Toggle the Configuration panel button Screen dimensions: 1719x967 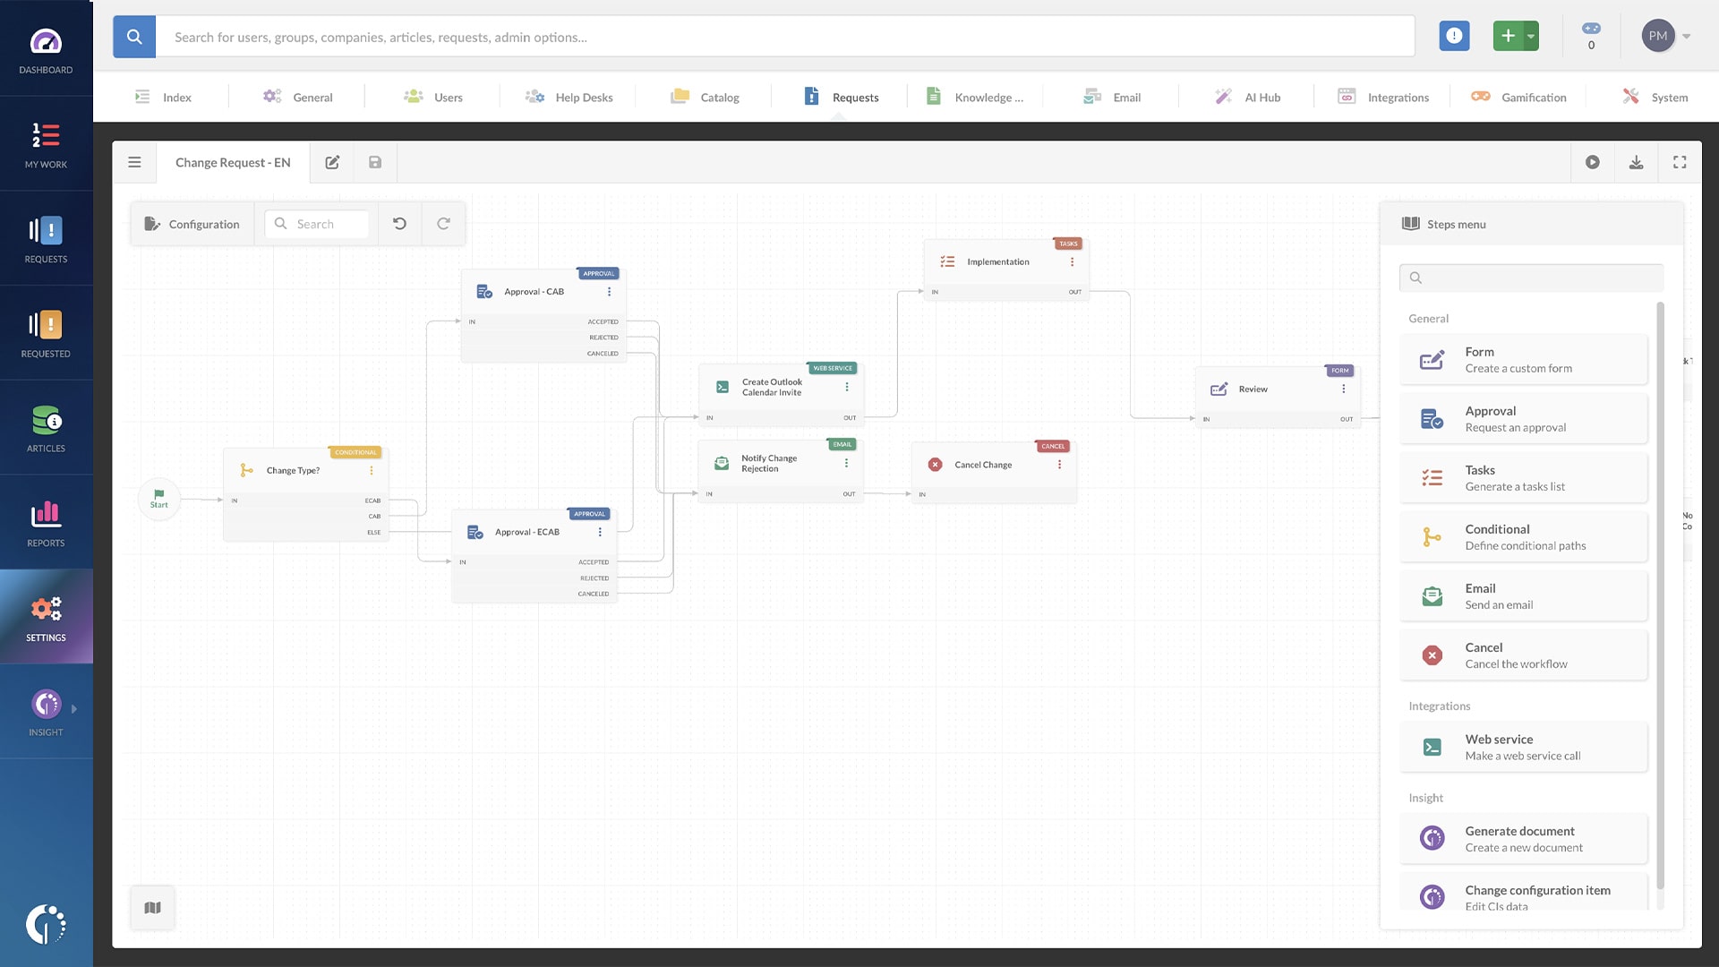click(x=192, y=225)
